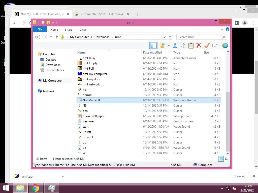Cut selected item with scissors icon
Image resolution: width=258 pixels, height=193 pixels.
point(175,45)
